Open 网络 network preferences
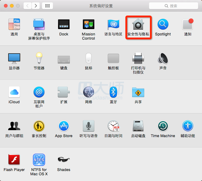 [89, 92]
